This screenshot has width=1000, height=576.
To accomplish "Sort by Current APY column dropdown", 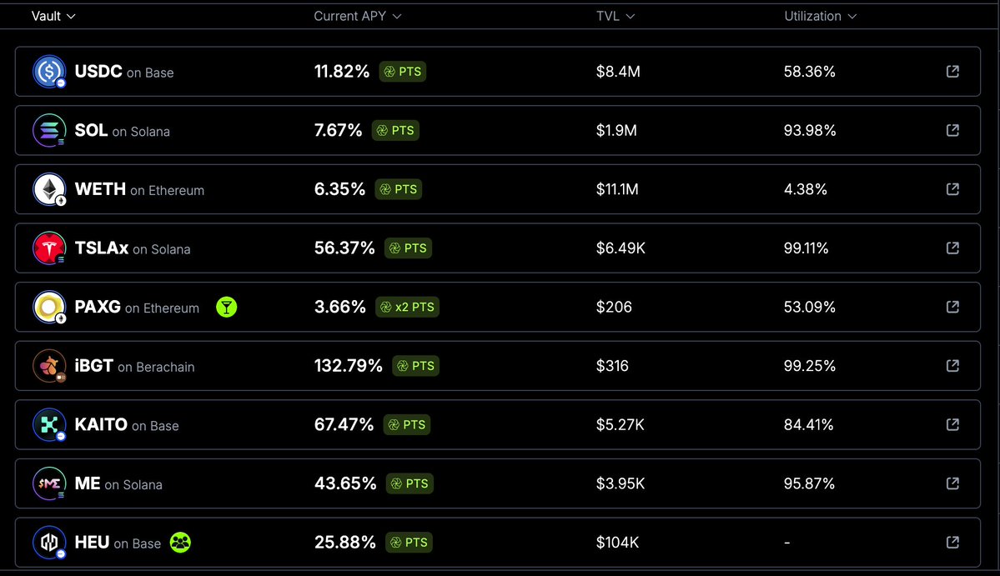I will point(357,16).
